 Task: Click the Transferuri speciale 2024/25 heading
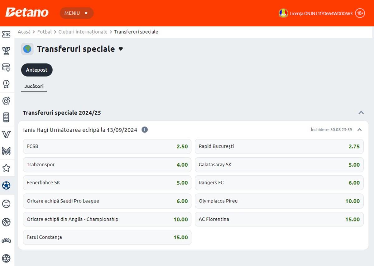click(62, 113)
